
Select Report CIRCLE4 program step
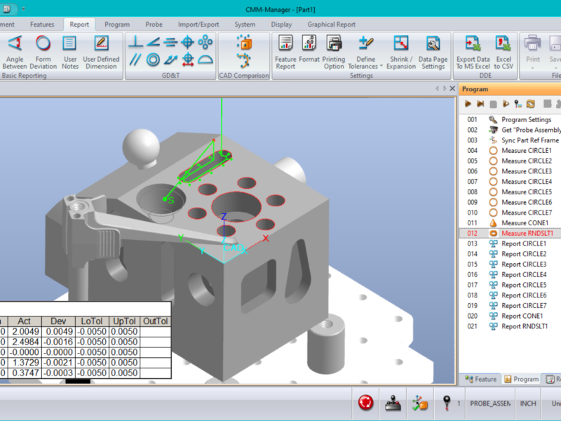click(x=523, y=274)
